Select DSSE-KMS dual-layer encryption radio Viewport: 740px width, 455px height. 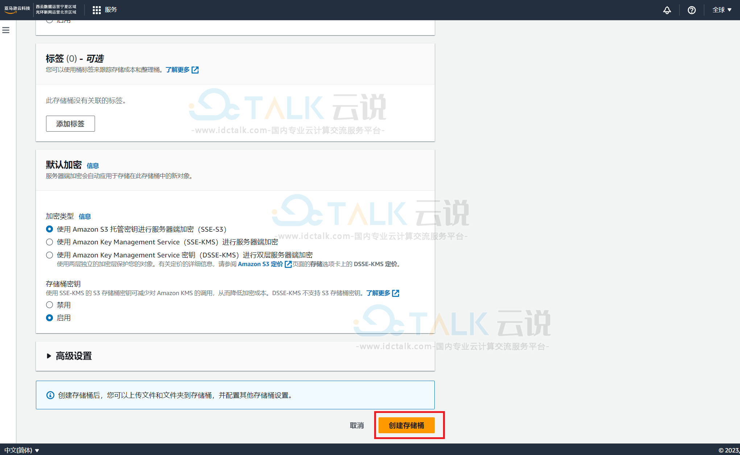click(x=50, y=255)
